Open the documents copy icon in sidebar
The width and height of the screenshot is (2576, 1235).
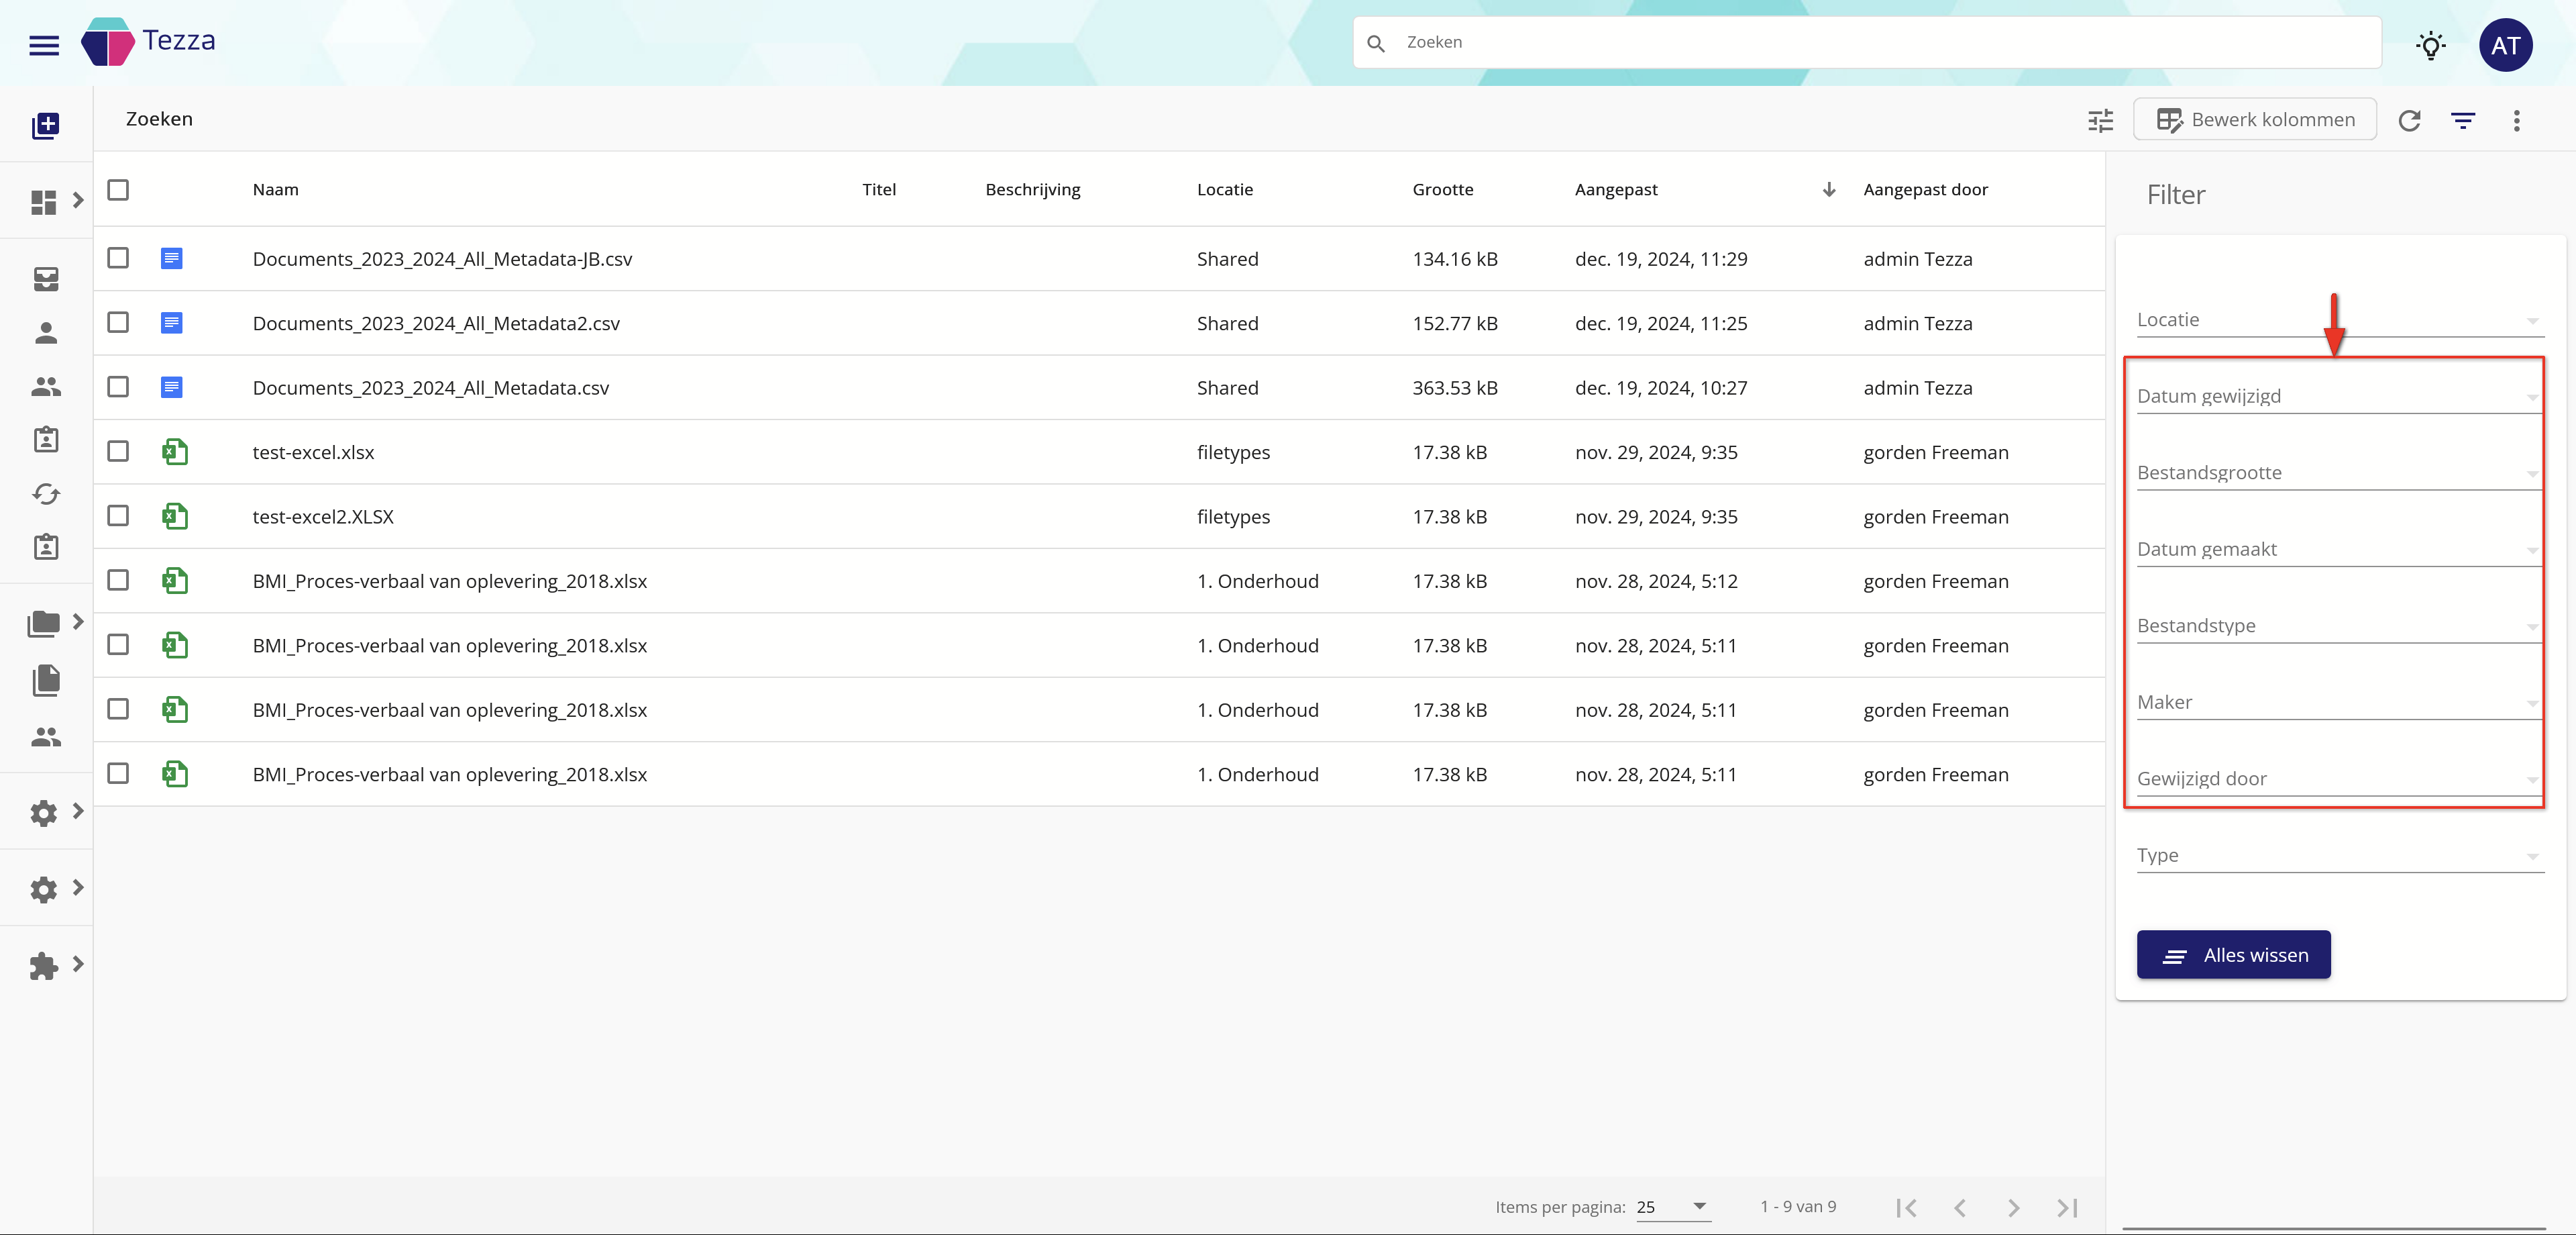46,681
